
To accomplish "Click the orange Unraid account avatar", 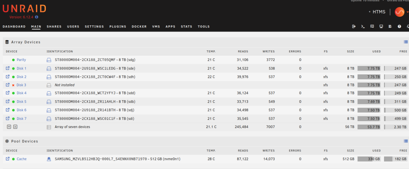I will tap(400, 12).
